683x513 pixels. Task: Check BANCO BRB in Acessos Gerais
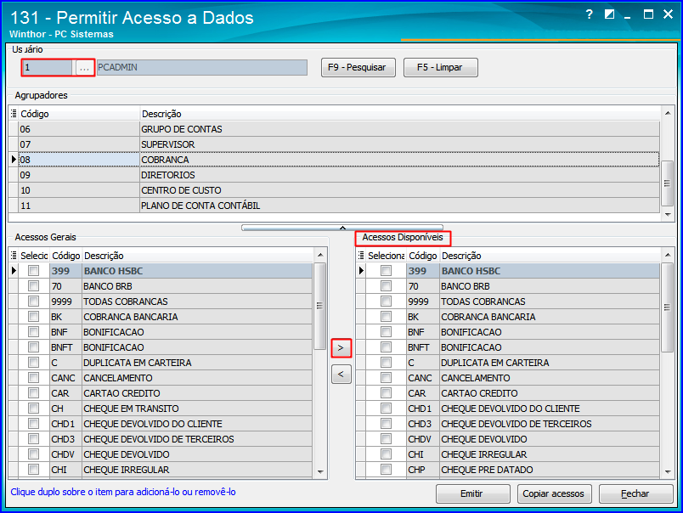tap(33, 286)
